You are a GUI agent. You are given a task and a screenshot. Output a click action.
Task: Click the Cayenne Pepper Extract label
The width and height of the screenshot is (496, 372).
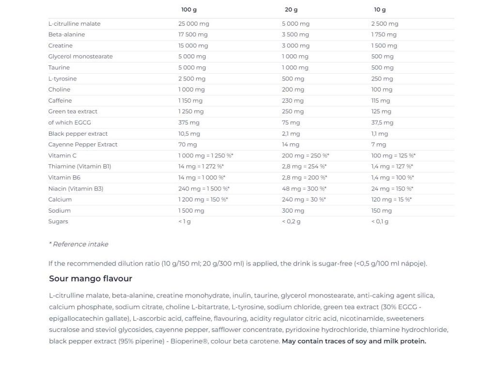(83, 144)
